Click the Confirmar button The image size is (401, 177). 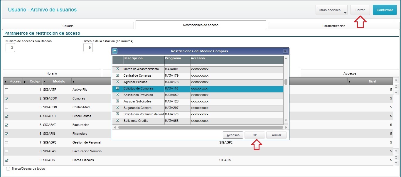(385, 10)
